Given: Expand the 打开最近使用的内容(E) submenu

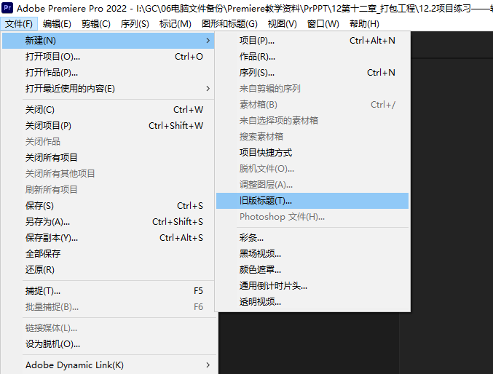Looking at the screenshot, I should point(70,89).
